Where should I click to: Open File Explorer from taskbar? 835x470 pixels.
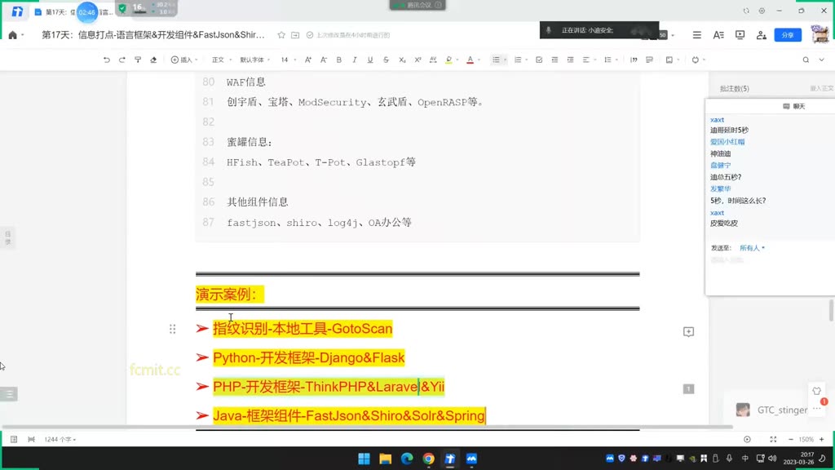(x=386, y=459)
